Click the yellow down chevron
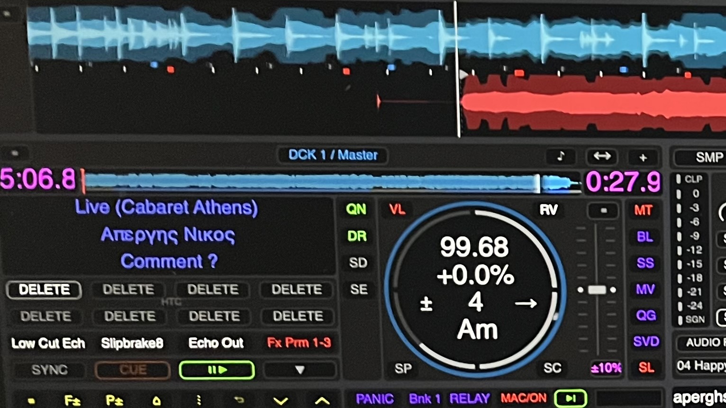Viewport: 726px width, 408px height. click(281, 401)
